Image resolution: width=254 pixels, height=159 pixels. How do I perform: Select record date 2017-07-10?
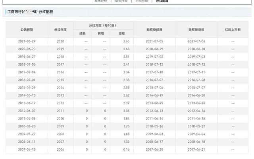coord(154,72)
